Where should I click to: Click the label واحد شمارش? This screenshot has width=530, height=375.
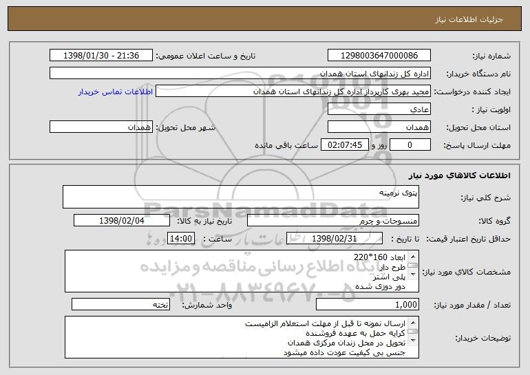[x=207, y=305]
